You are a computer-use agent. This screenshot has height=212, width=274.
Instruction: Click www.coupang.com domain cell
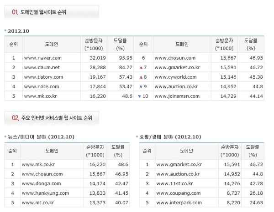(179, 193)
